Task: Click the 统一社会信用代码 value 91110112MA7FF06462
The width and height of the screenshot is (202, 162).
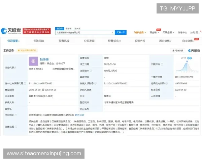Action: pos(41,83)
